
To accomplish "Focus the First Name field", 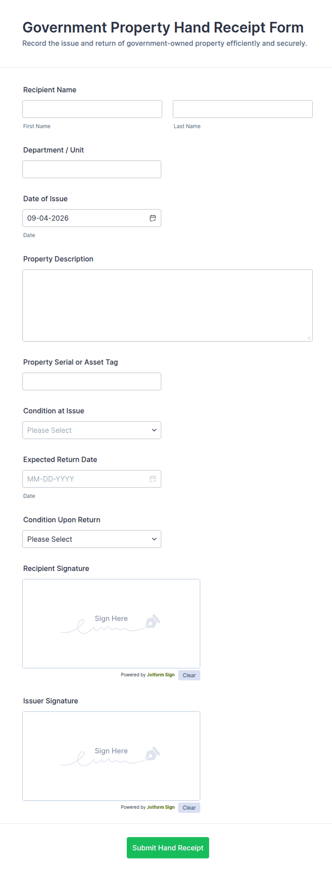I will coord(92,109).
